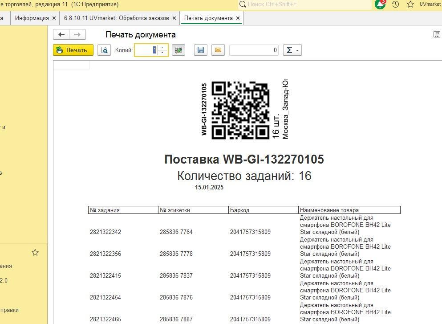Select the Печать документа tab
This screenshot has width=442, height=324.
(208, 18)
